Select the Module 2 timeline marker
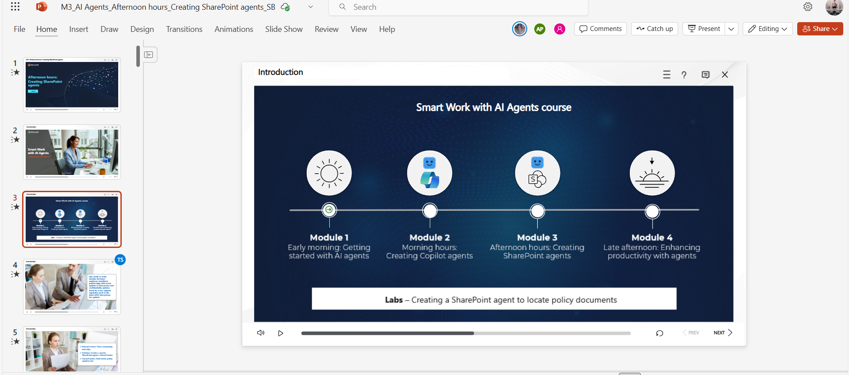The image size is (849, 375). tap(430, 210)
